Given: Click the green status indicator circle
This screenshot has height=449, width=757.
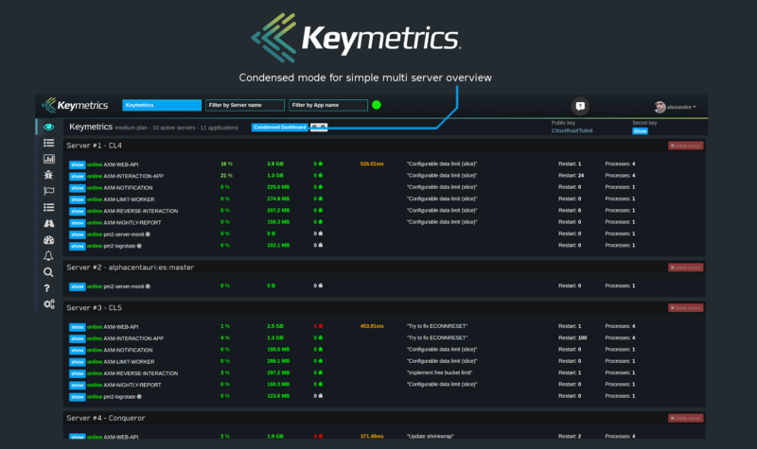Looking at the screenshot, I should (377, 105).
